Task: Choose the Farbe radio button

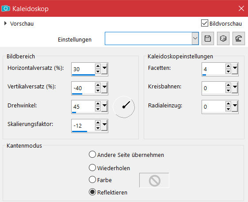Action: pyautogui.click(x=92, y=180)
